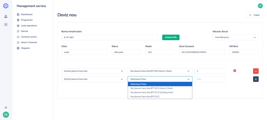Click the empty Cant. quantity field
This screenshot has height=120, width=267.
[210, 79]
